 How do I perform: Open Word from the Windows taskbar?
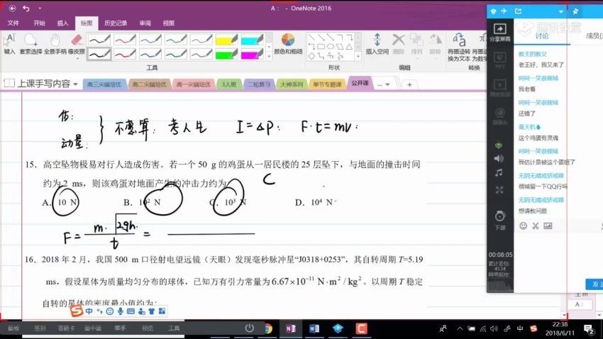315,328
